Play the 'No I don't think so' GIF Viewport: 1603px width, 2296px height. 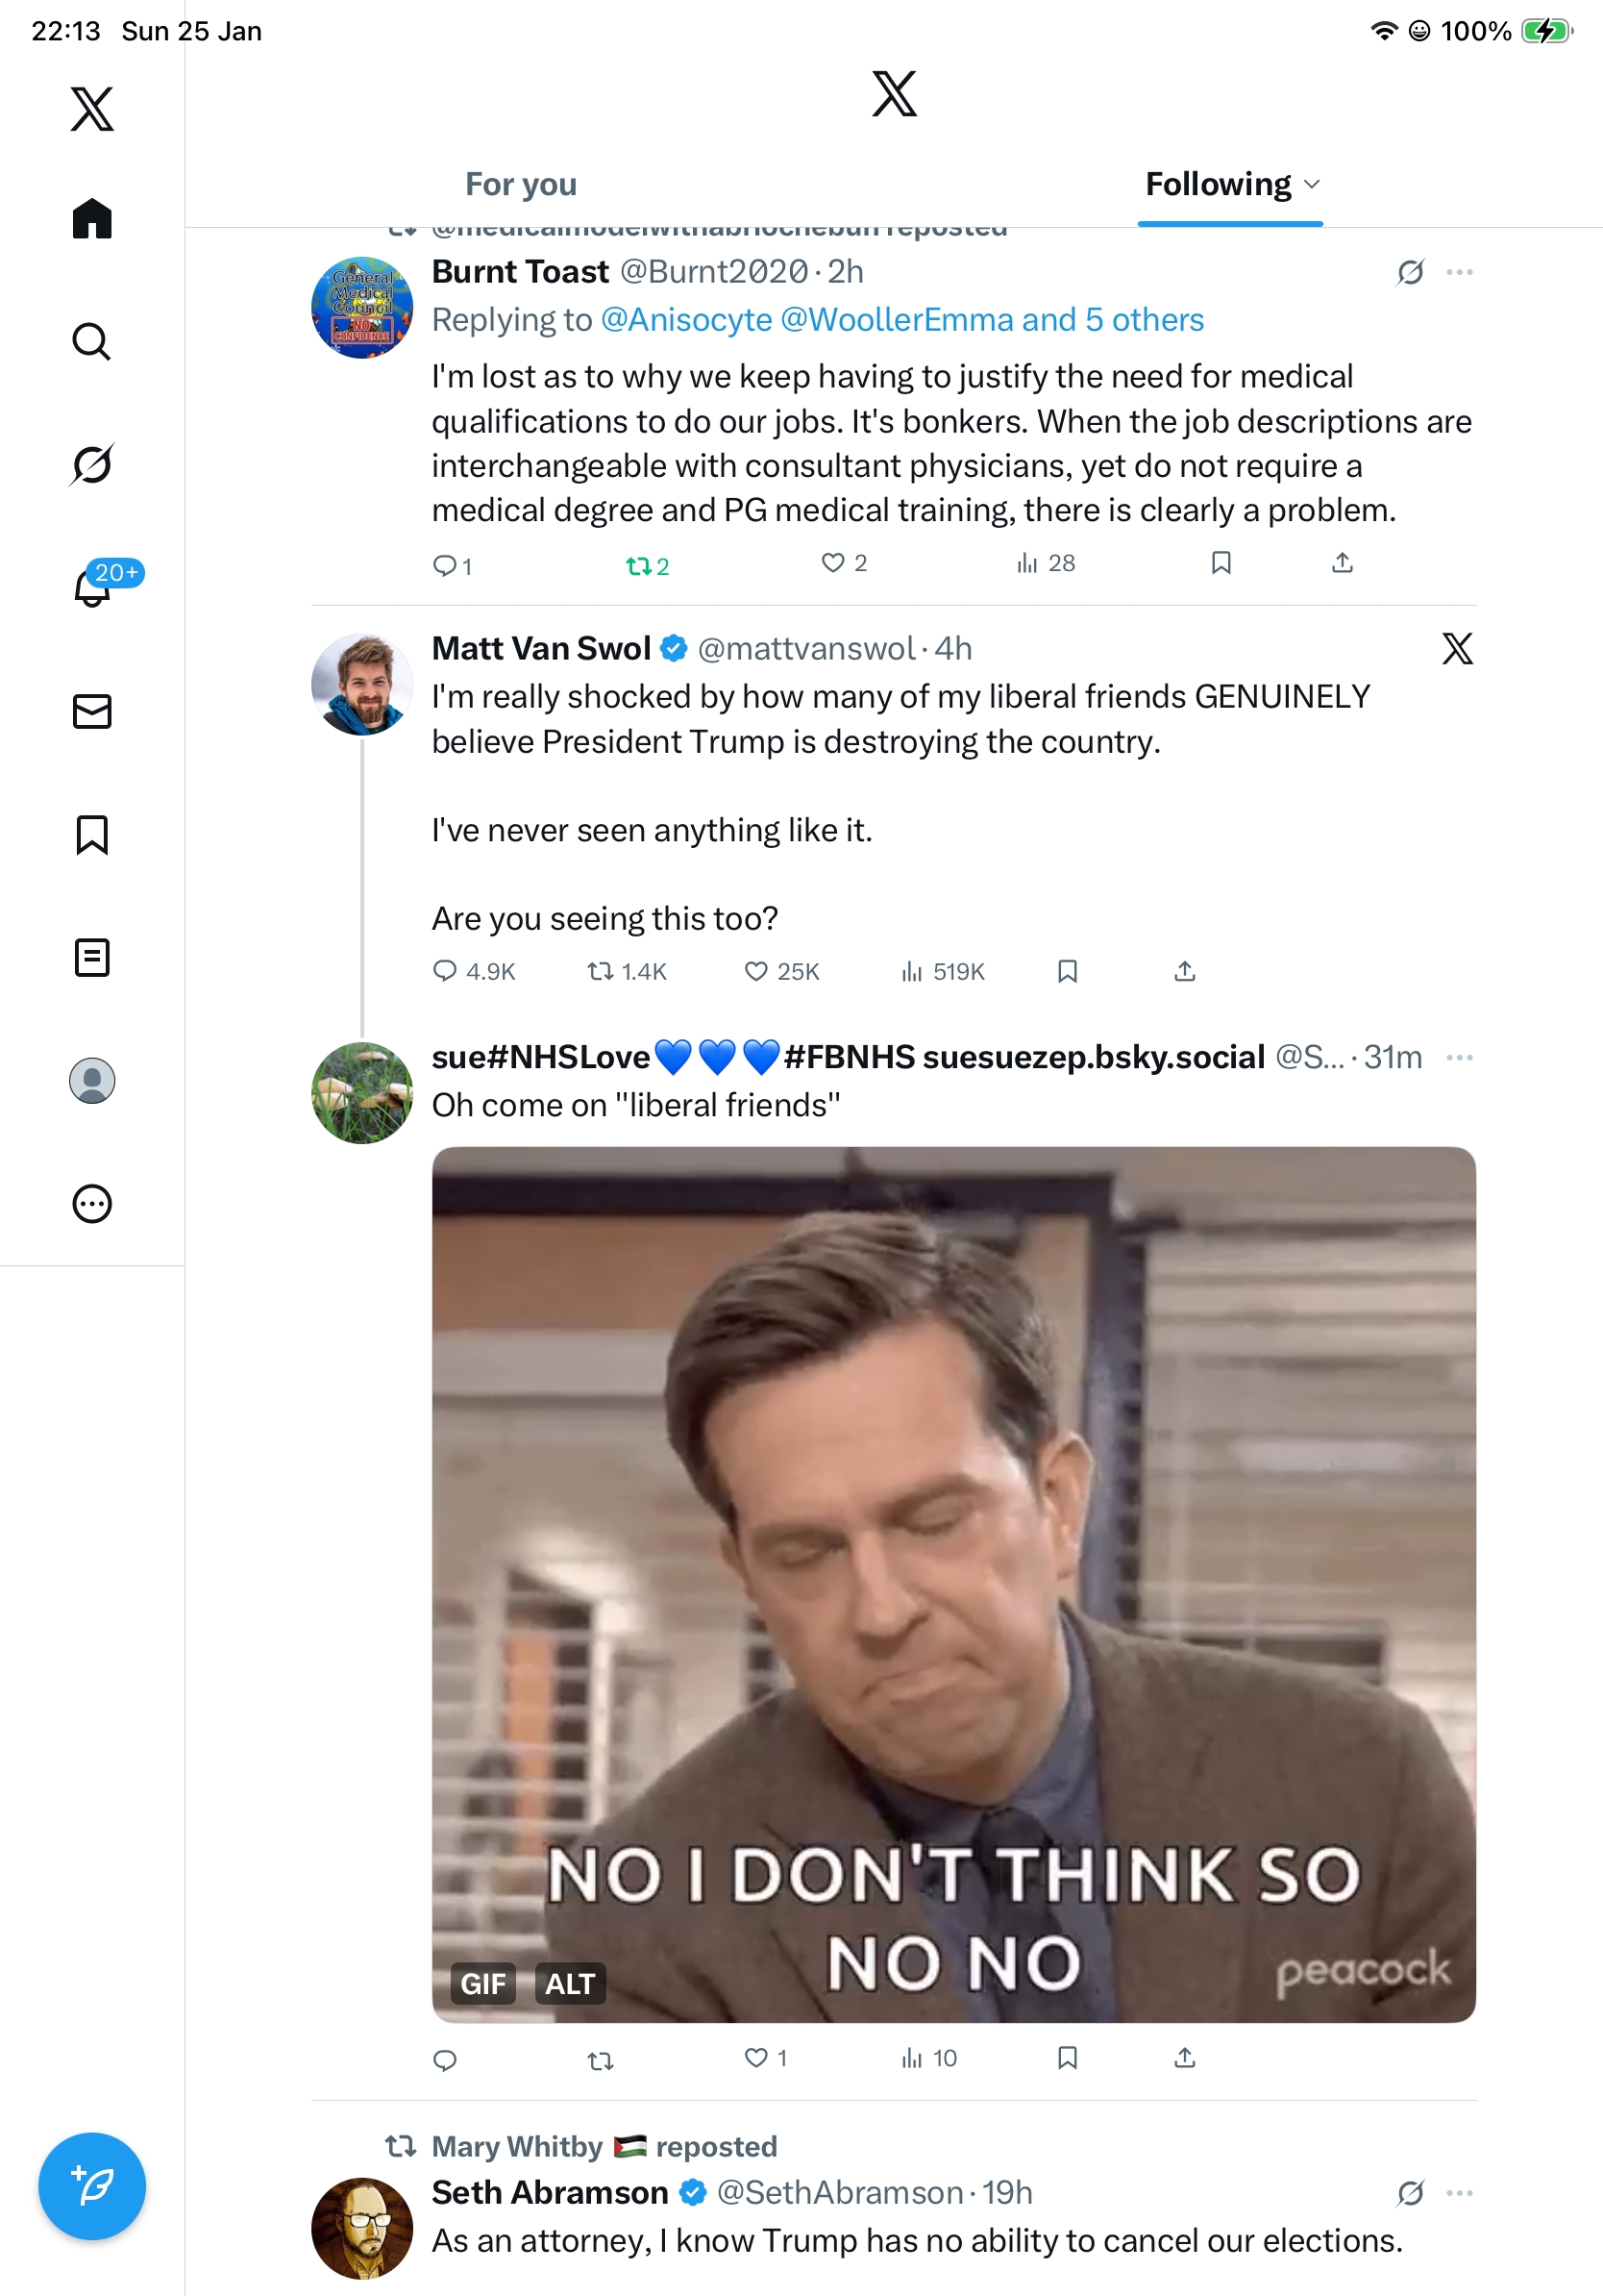pyautogui.click(x=953, y=1584)
